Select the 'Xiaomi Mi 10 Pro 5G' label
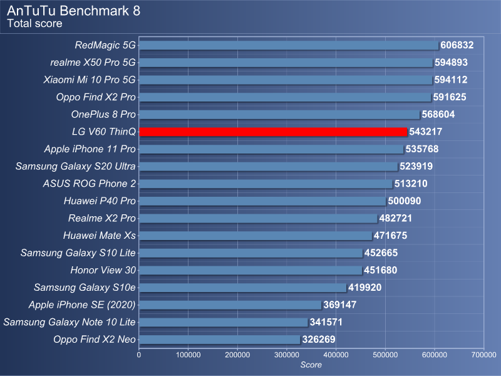Image resolution: width=501 pixels, height=376 pixels. [90, 80]
